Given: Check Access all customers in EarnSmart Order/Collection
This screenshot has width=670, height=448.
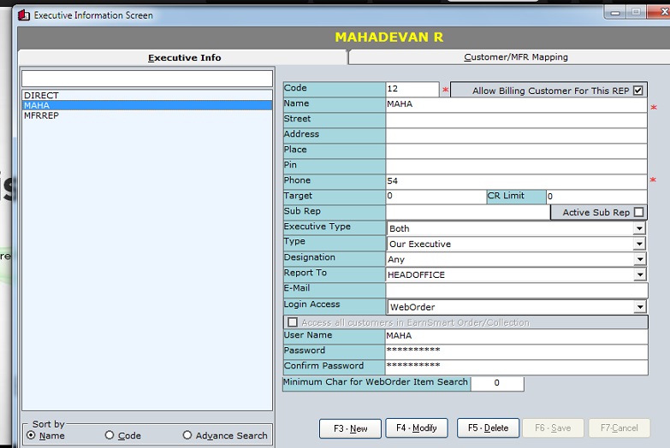Looking at the screenshot, I should click(293, 322).
